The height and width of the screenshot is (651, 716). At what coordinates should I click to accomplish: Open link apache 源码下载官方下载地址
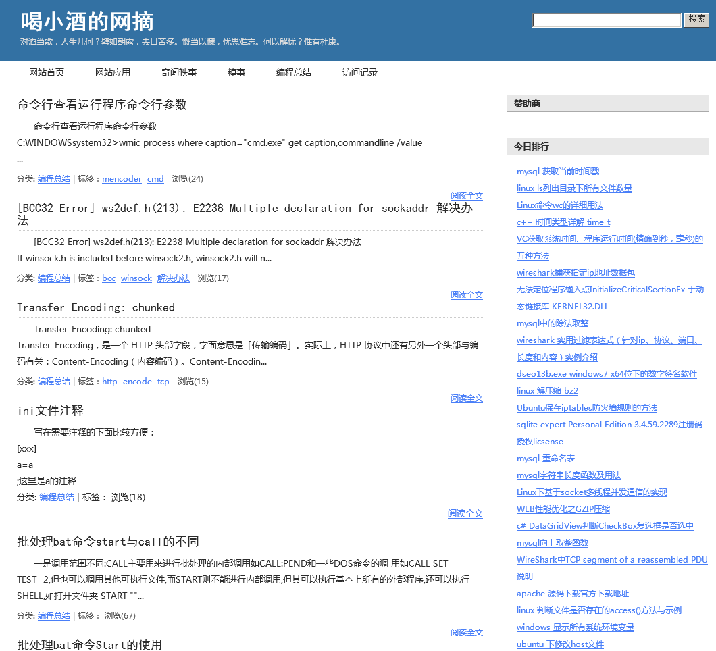(573, 594)
